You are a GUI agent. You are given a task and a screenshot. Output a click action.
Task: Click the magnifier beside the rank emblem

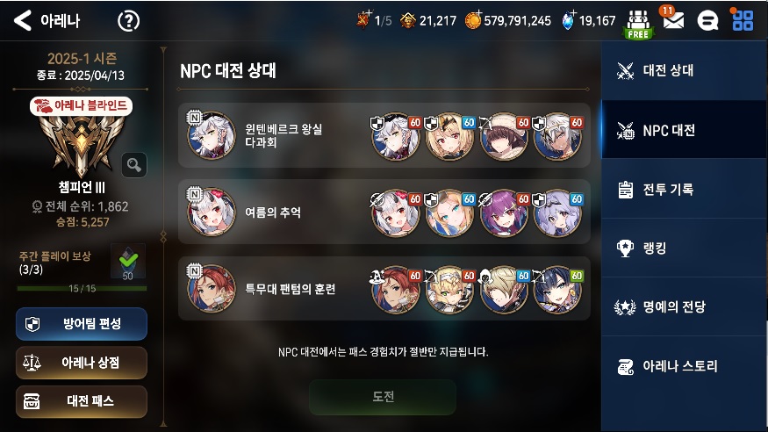point(134,164)
